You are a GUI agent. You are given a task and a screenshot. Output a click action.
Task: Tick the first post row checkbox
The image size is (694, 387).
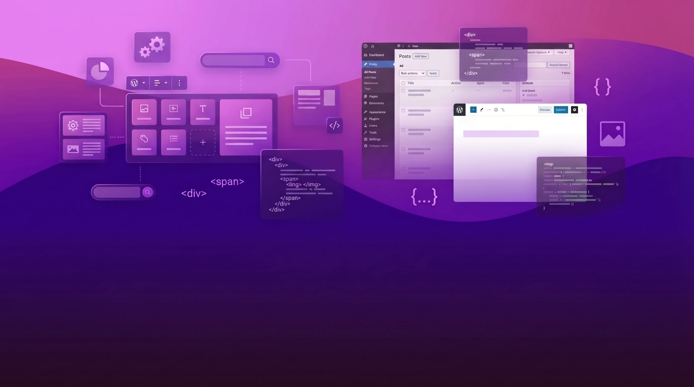(403, 91)
